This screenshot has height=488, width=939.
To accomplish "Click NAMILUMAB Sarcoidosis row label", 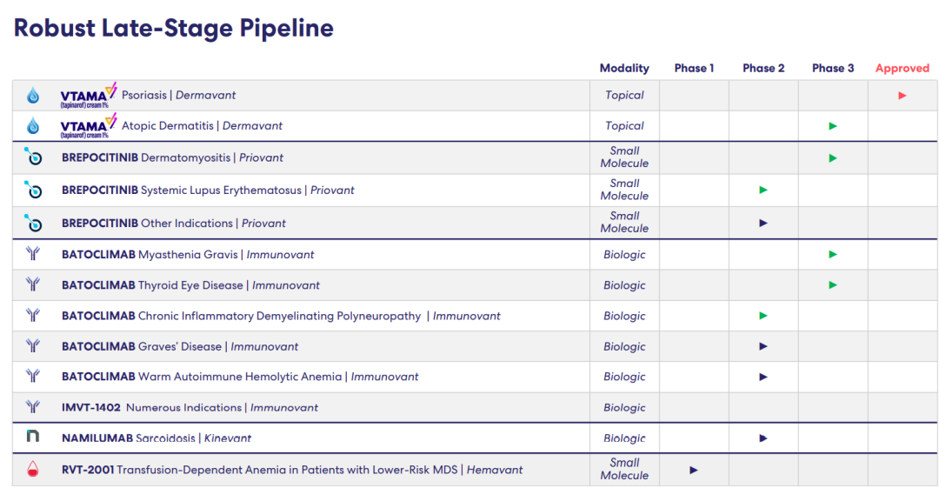I will point(156,438).
